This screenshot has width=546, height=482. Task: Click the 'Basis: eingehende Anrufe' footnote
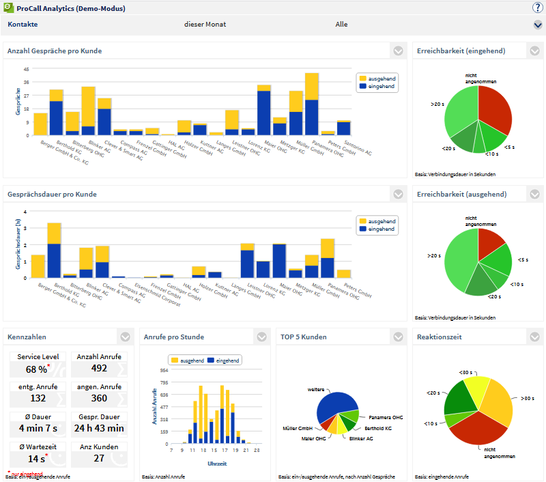pos(442,477)
